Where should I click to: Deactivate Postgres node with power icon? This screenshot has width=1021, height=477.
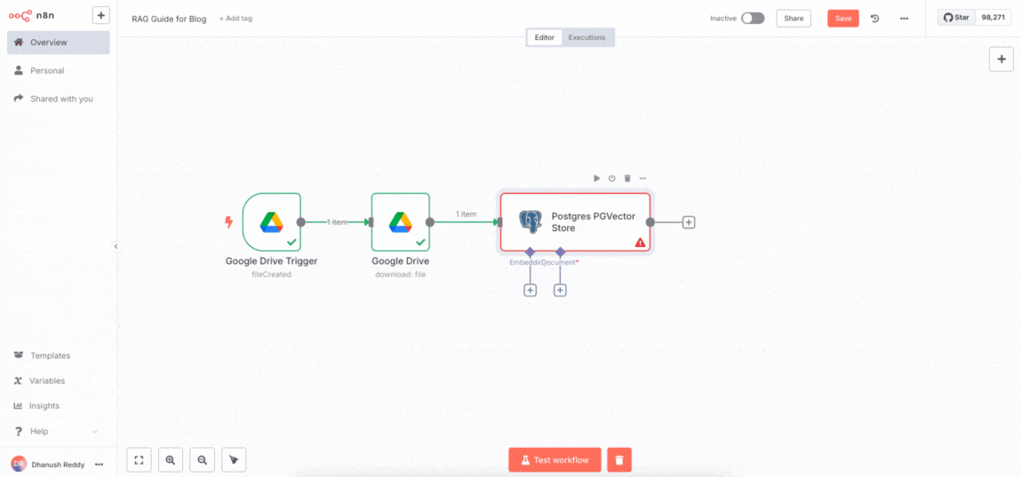point(612,179)
